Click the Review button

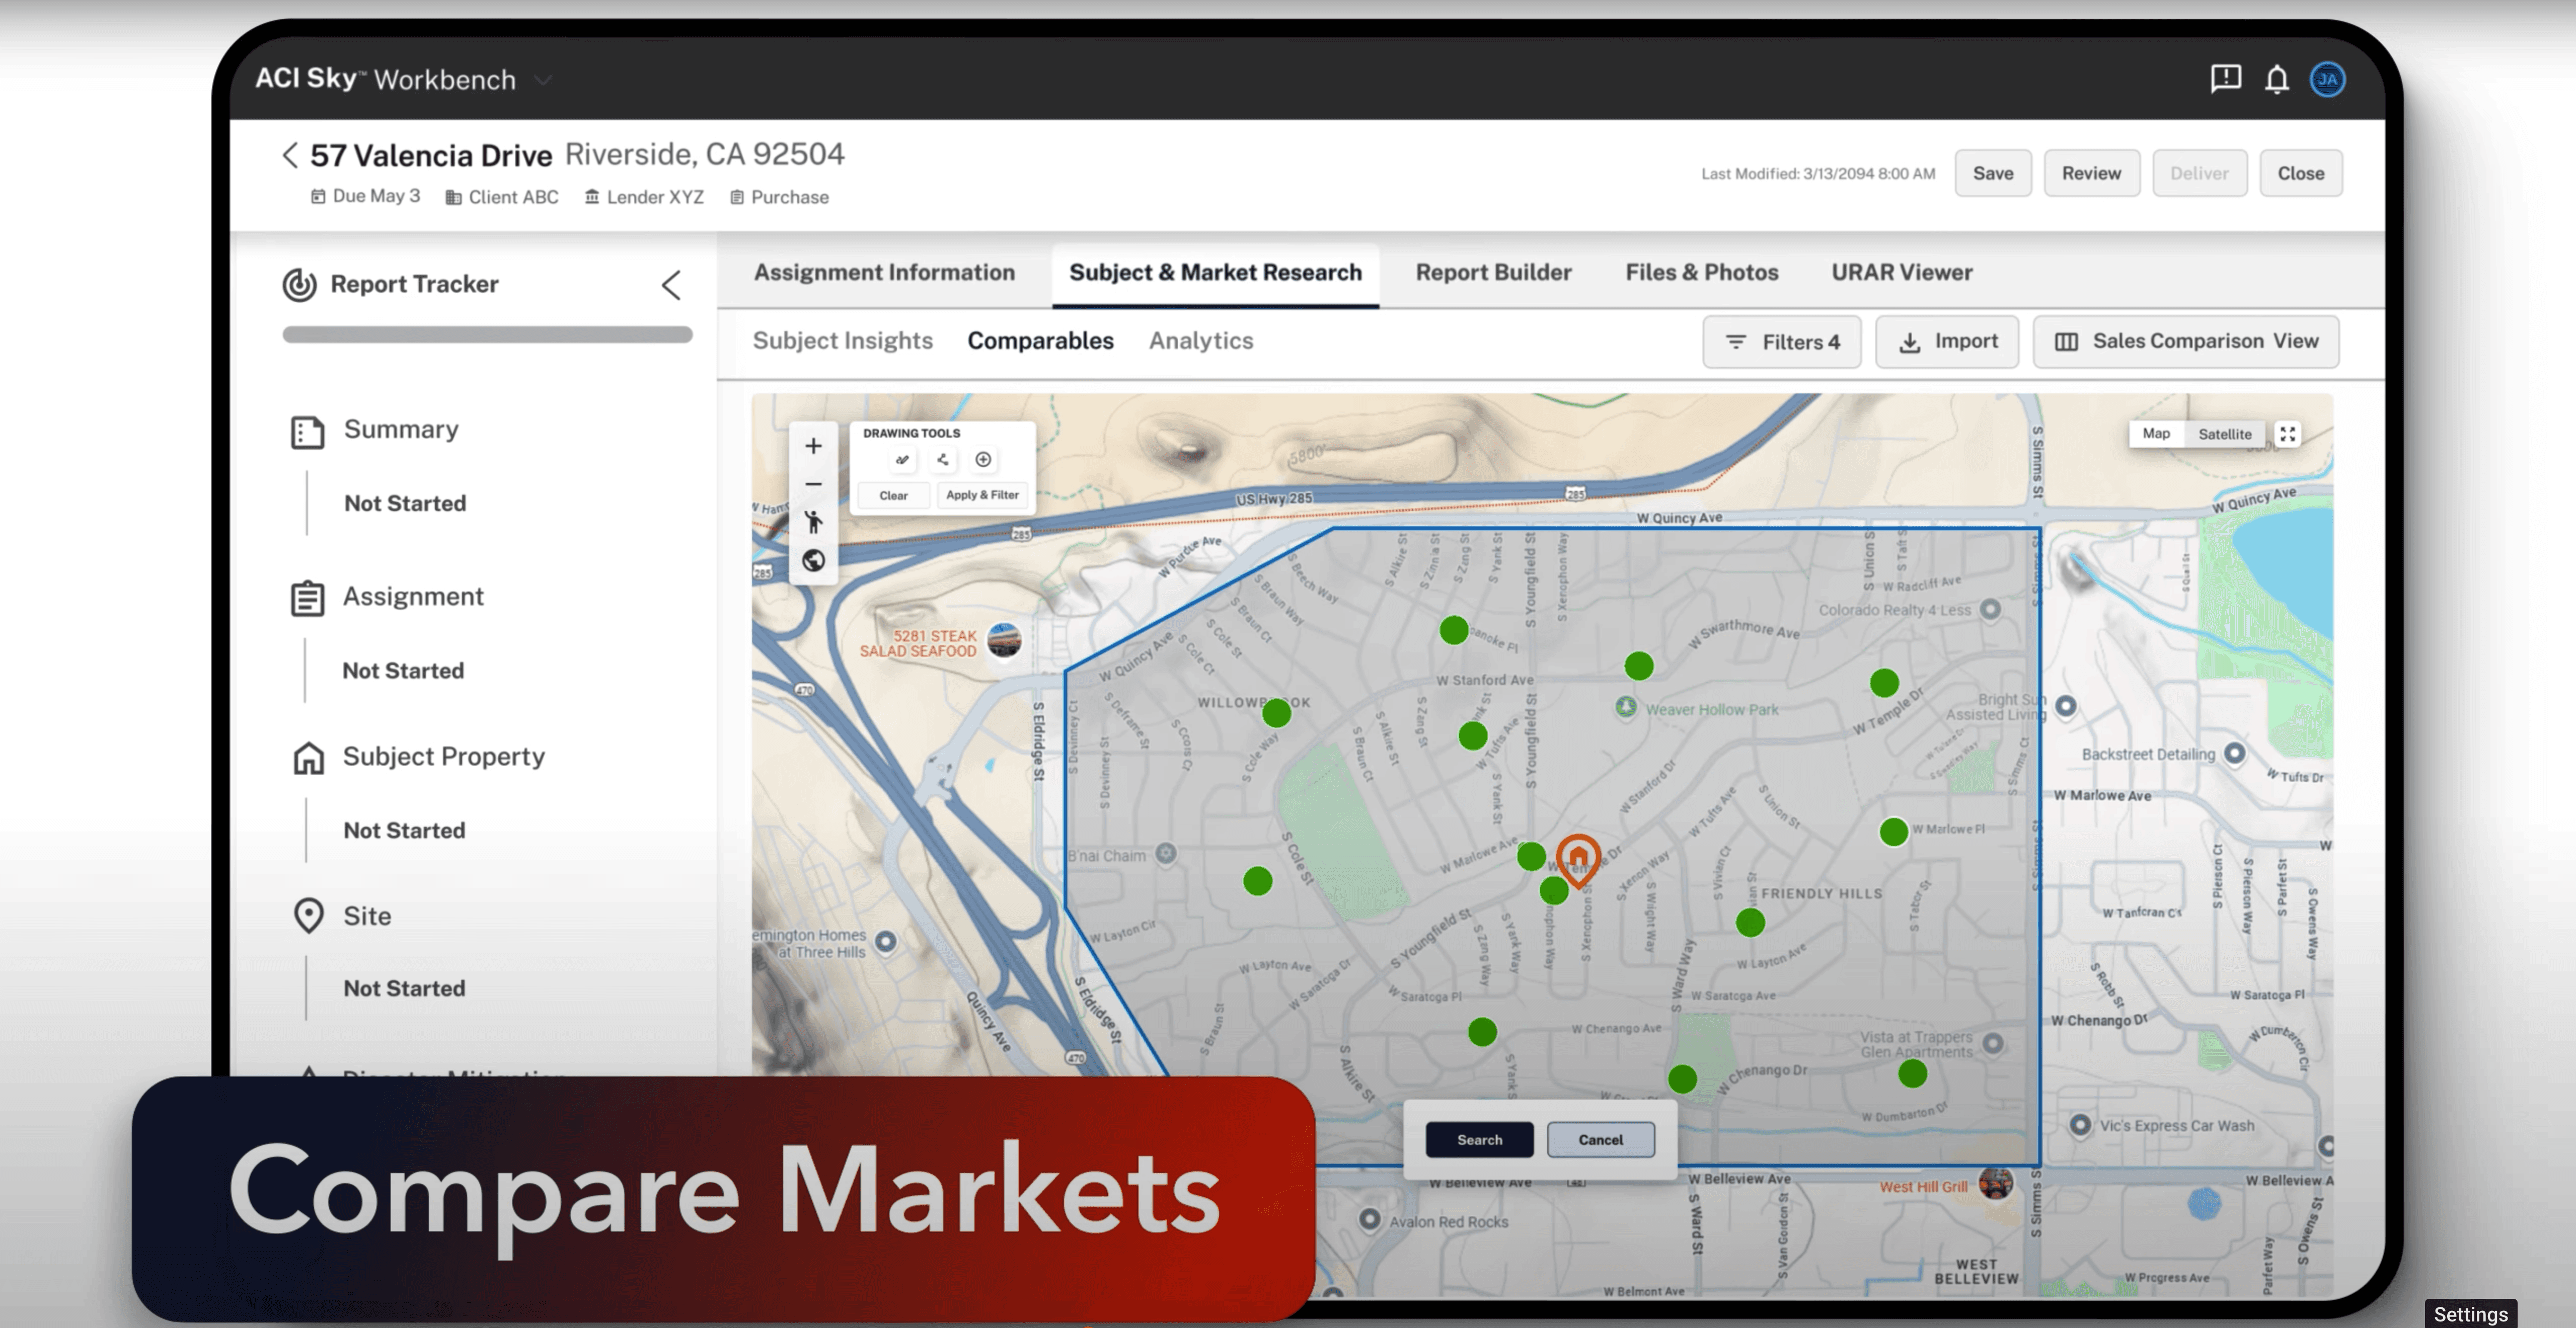click(2091, 173)
